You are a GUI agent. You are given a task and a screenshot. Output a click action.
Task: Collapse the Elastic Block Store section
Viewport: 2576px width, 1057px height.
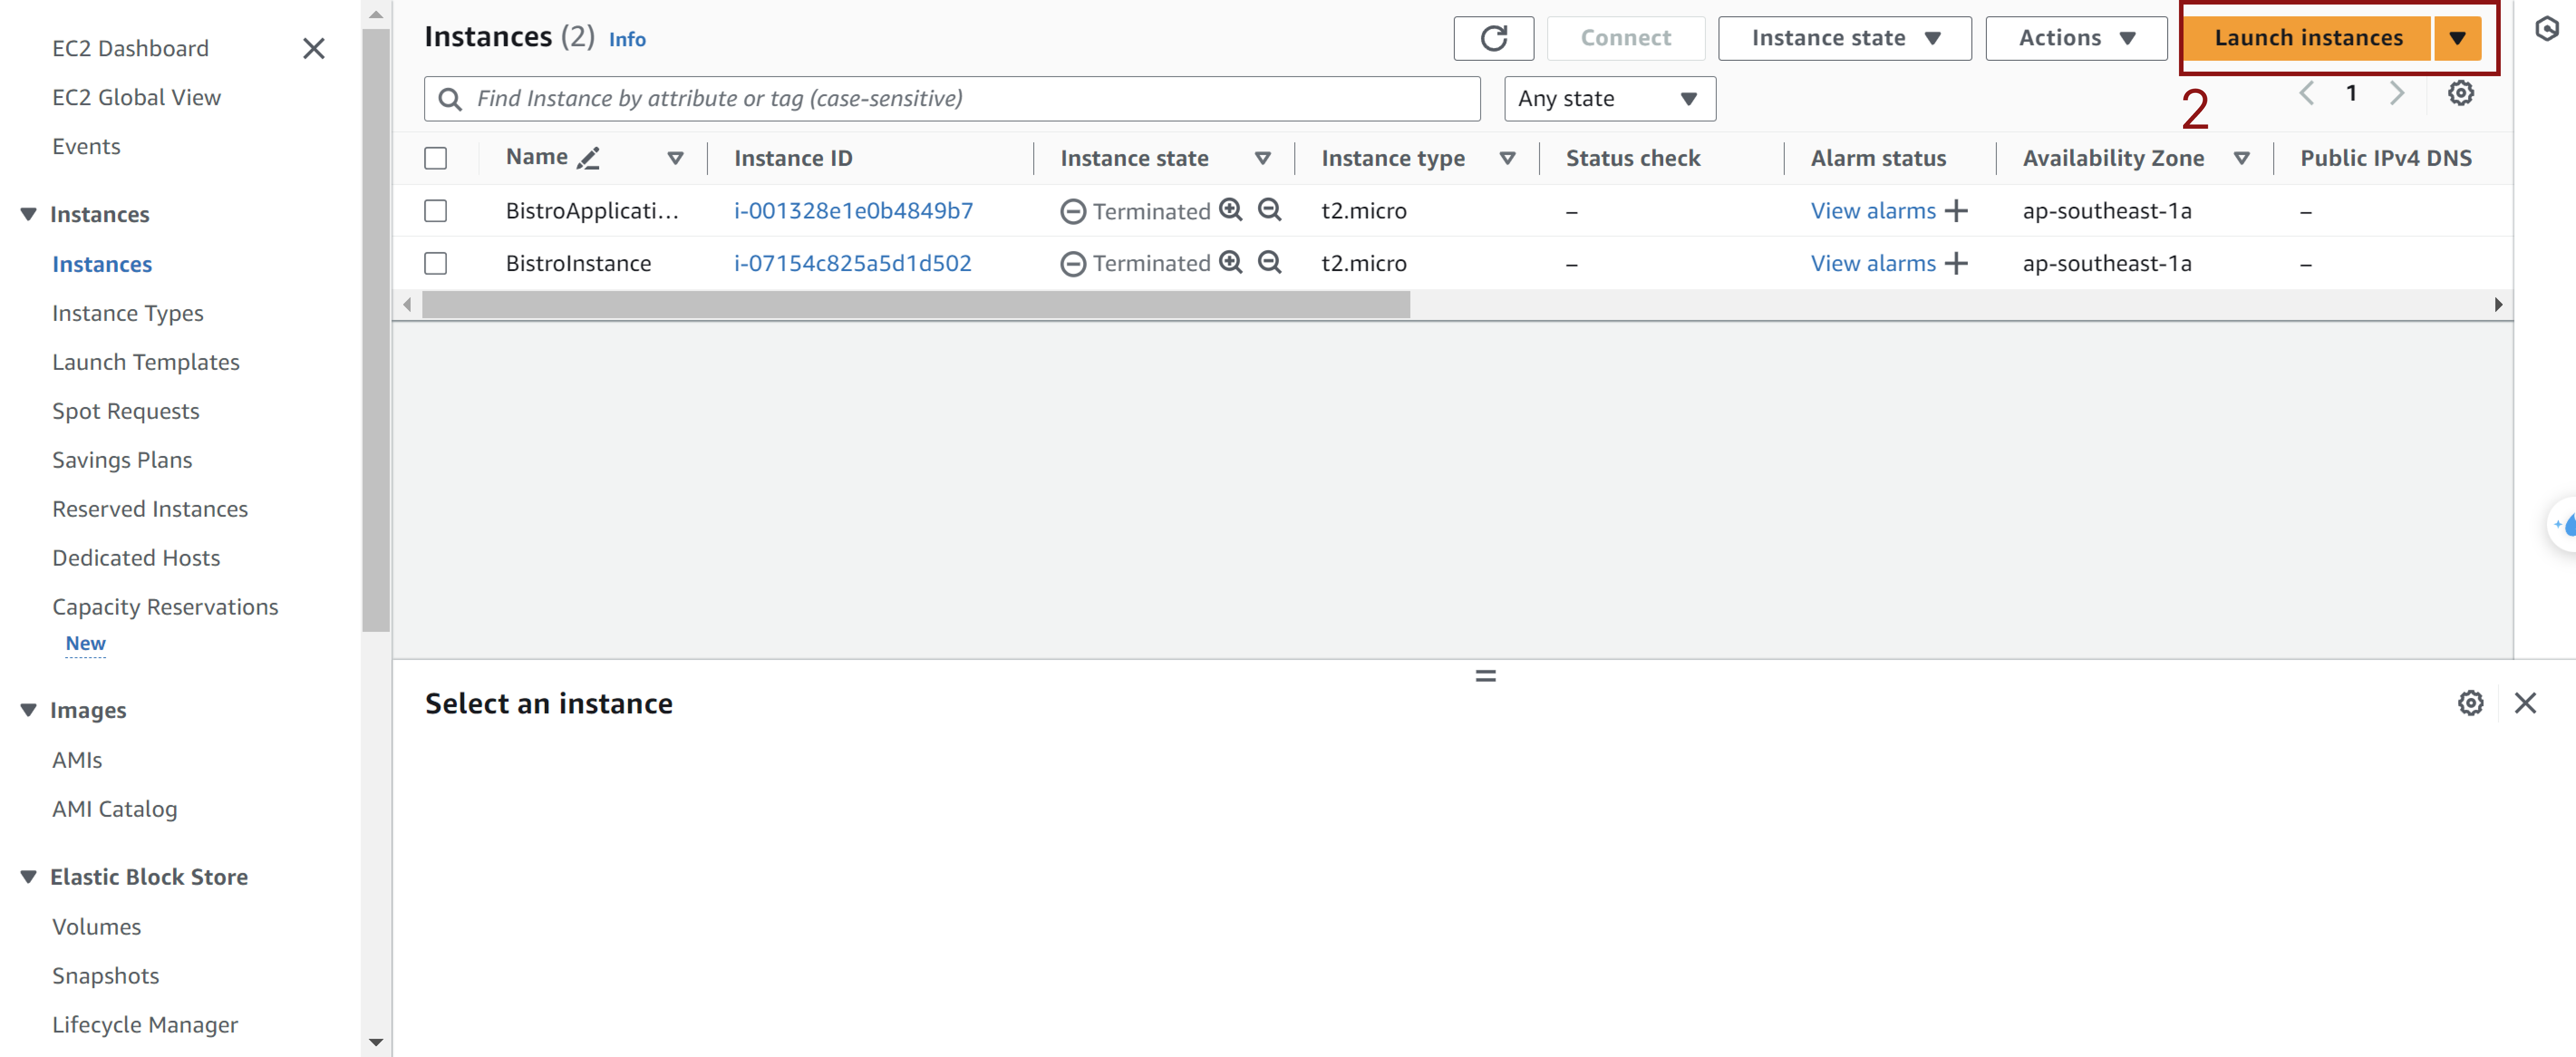tap(28, 877)
